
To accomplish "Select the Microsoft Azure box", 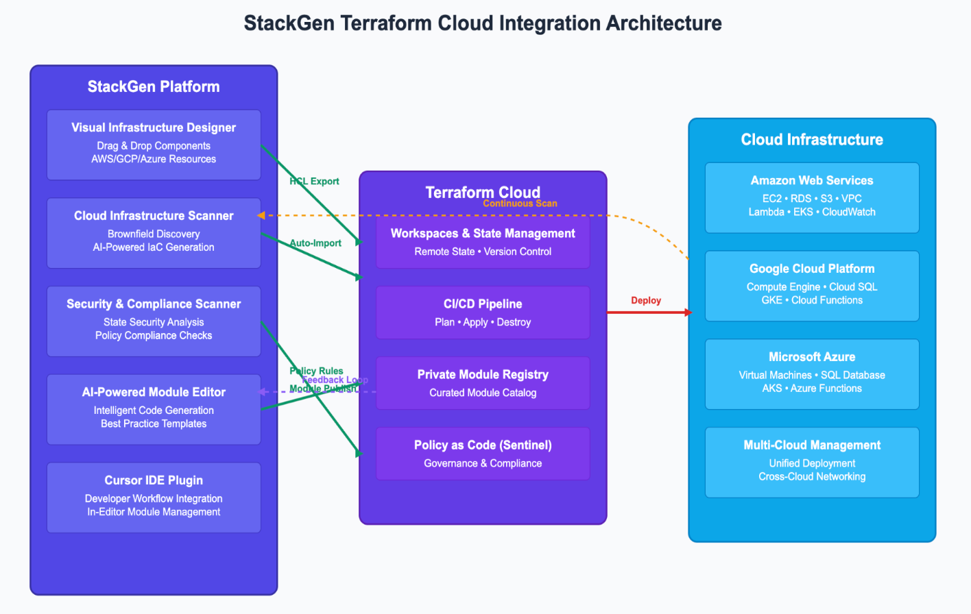I will click(x=812, y=374).
